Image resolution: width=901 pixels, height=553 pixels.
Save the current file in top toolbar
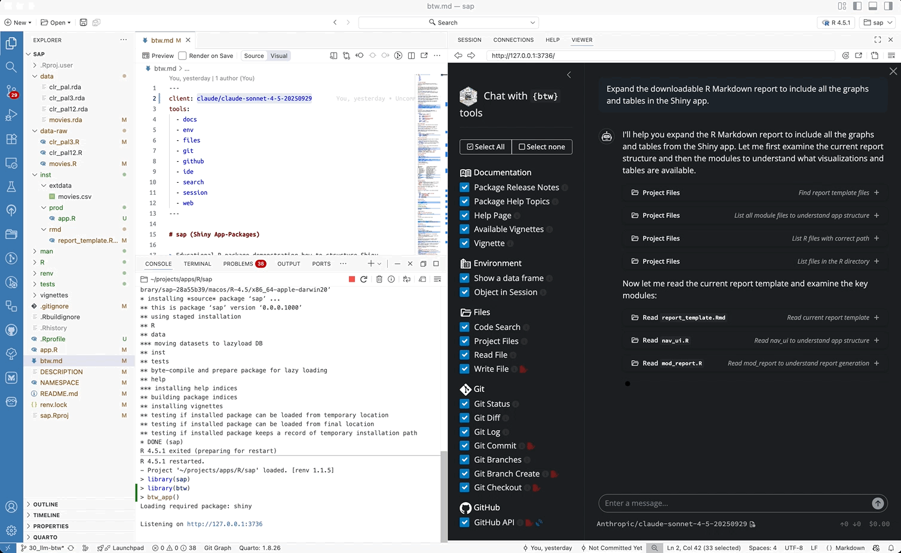pos(83,23)
